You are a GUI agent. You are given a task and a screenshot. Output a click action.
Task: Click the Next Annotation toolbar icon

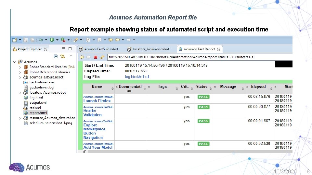tap(88, 40)
